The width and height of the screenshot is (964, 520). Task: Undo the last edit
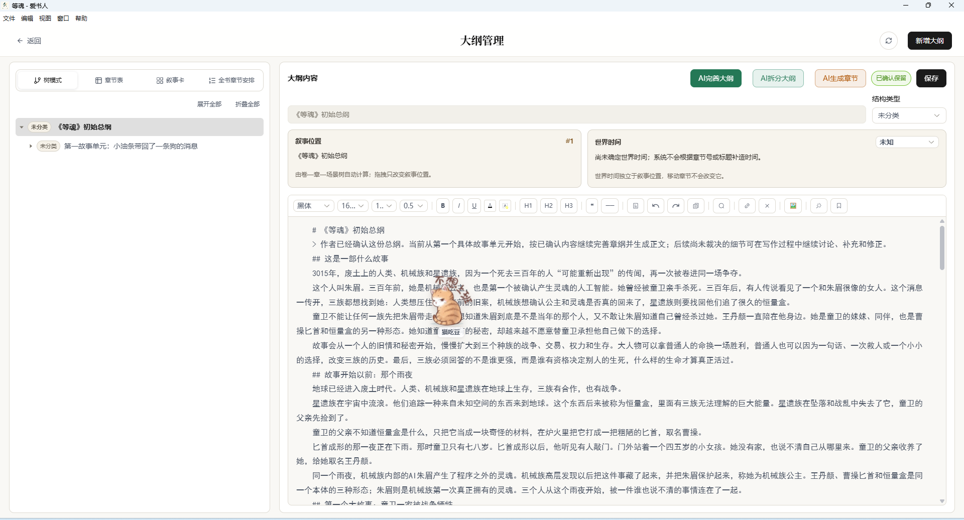point(656,206)
